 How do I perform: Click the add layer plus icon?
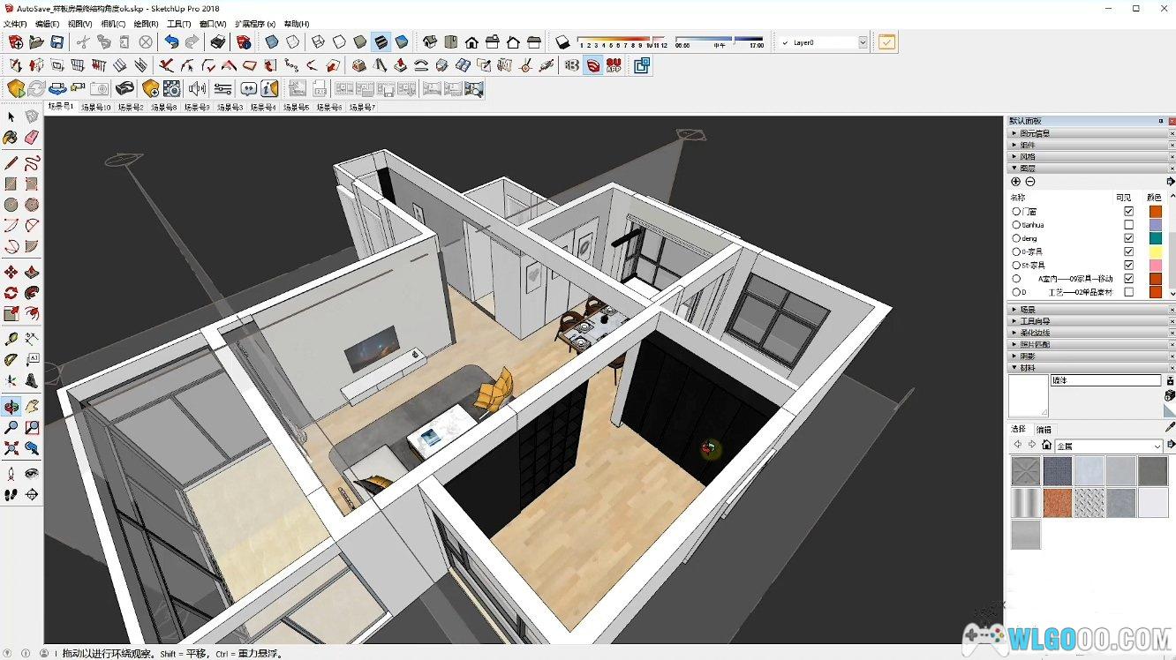1015,182
